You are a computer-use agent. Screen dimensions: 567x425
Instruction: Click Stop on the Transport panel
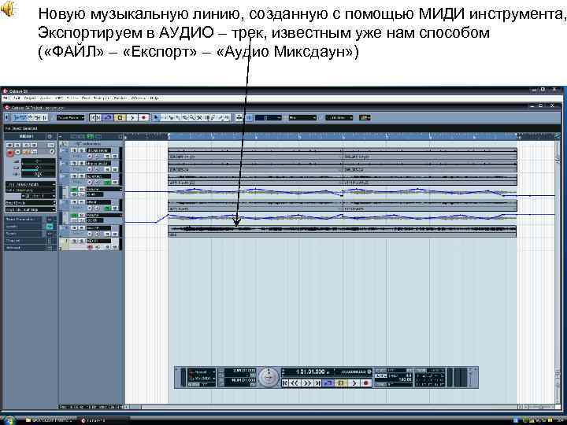click(341, 382)
